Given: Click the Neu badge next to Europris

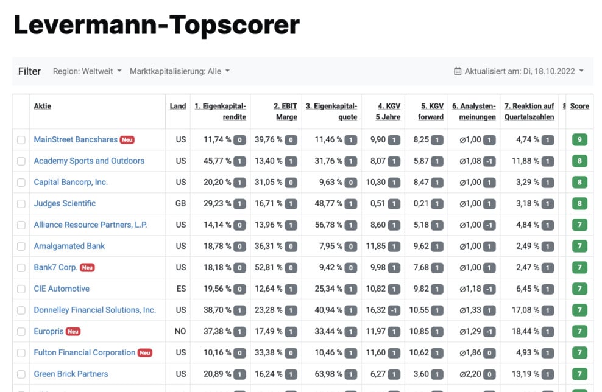Looking at the screenshot, I should (73, 331).
